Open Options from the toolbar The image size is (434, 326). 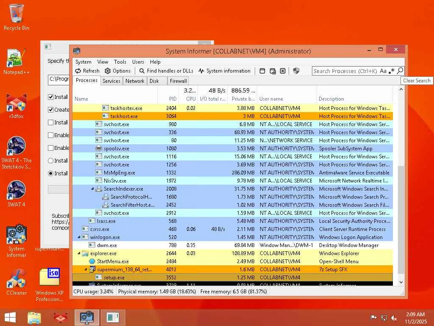click(x=118, y=71)
